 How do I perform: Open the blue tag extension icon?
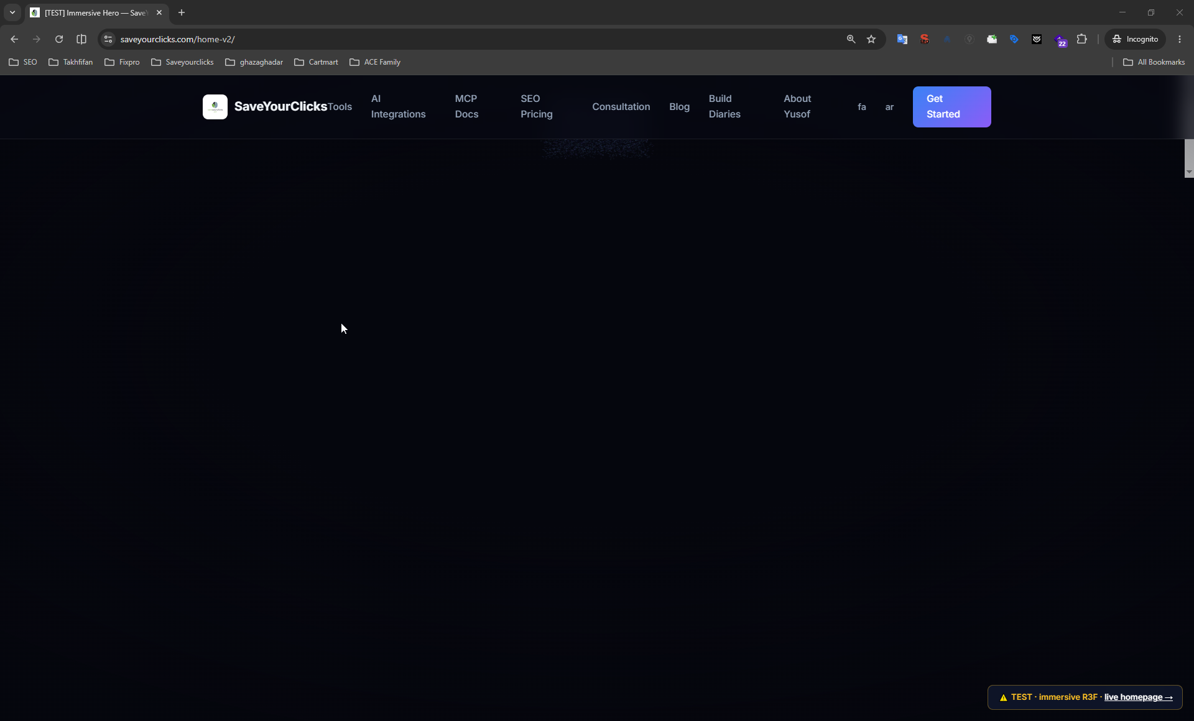(x=1014, y=39)
